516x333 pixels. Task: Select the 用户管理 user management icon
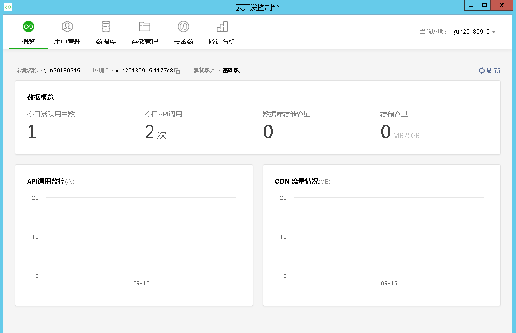[67, 27]
